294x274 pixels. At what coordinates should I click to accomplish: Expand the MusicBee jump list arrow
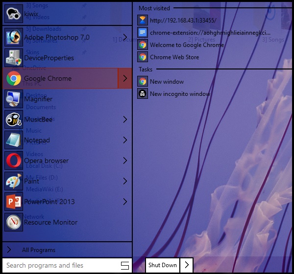click(x=125, y=119)
